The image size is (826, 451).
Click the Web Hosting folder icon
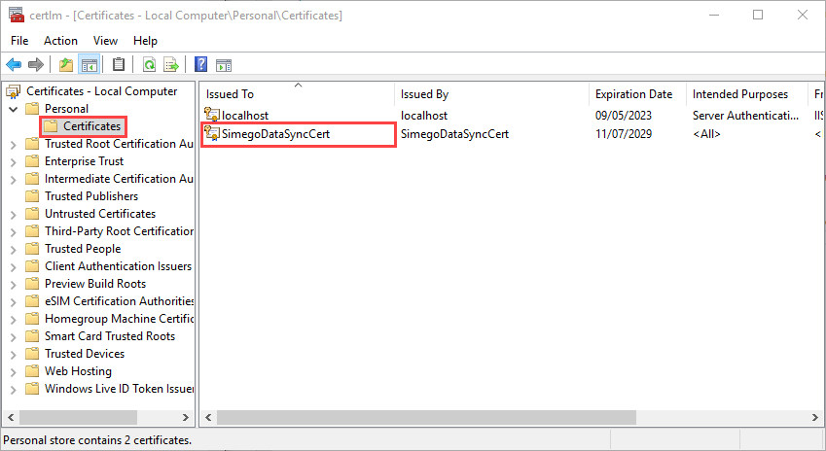[x=33, y=371]
